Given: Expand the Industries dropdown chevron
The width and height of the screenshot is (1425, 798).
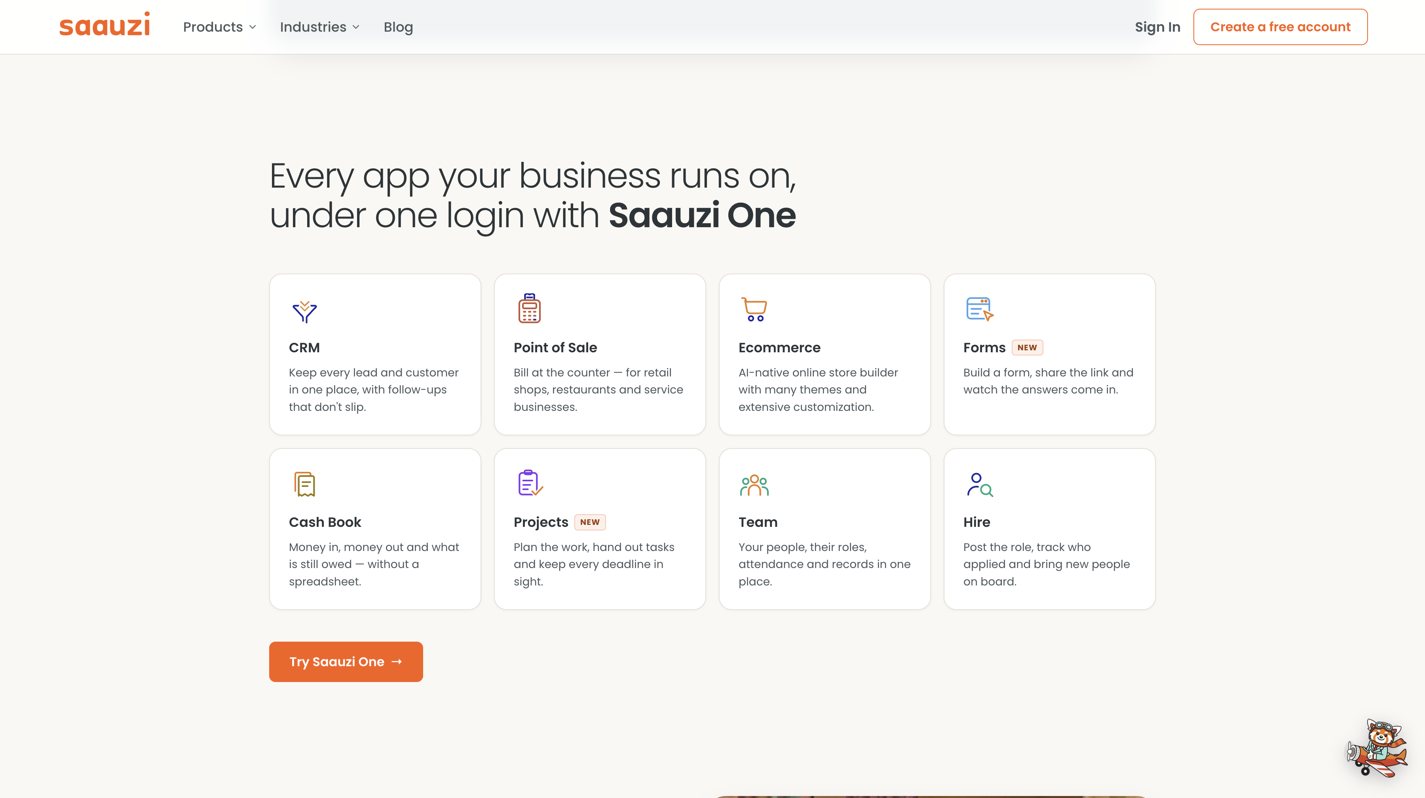Looking at the screenshot, I should pyautogui.click(x=356, y=27).
